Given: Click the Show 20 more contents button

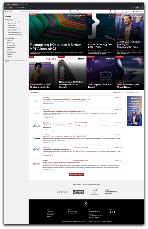Looking at the screenshot, I should click(x=76, y=174).
